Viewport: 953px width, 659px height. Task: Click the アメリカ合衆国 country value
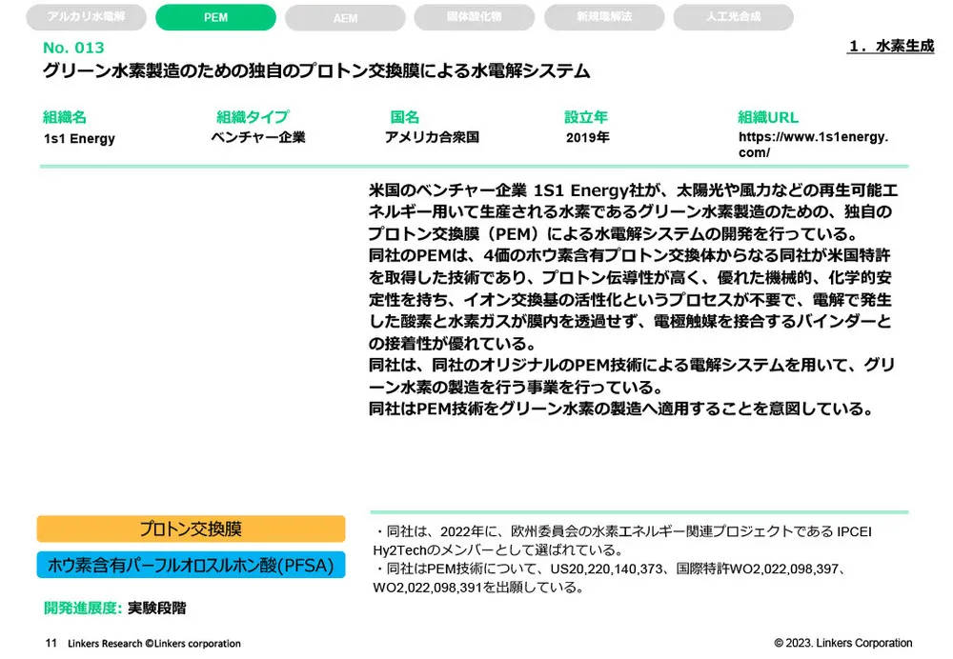pyautogui.click(x=432, y=137)
